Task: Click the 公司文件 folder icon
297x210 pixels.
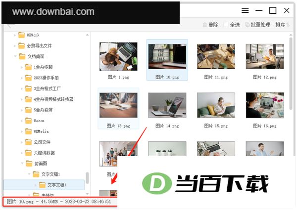Action: click(x=28, y=142)
